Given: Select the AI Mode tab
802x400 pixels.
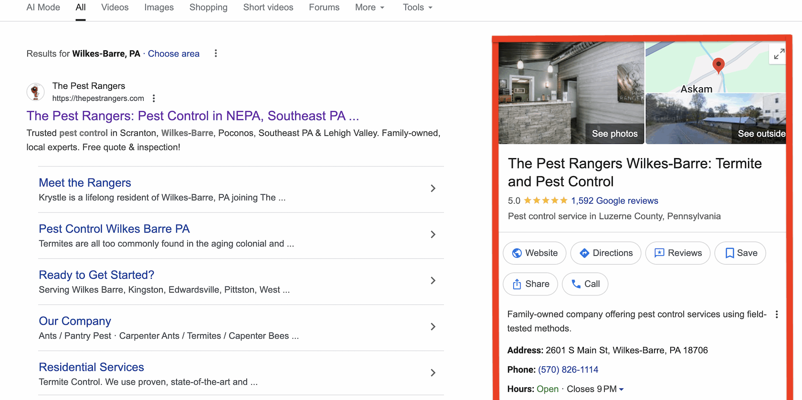Looking at the screenshot, I should coord(43,7).
